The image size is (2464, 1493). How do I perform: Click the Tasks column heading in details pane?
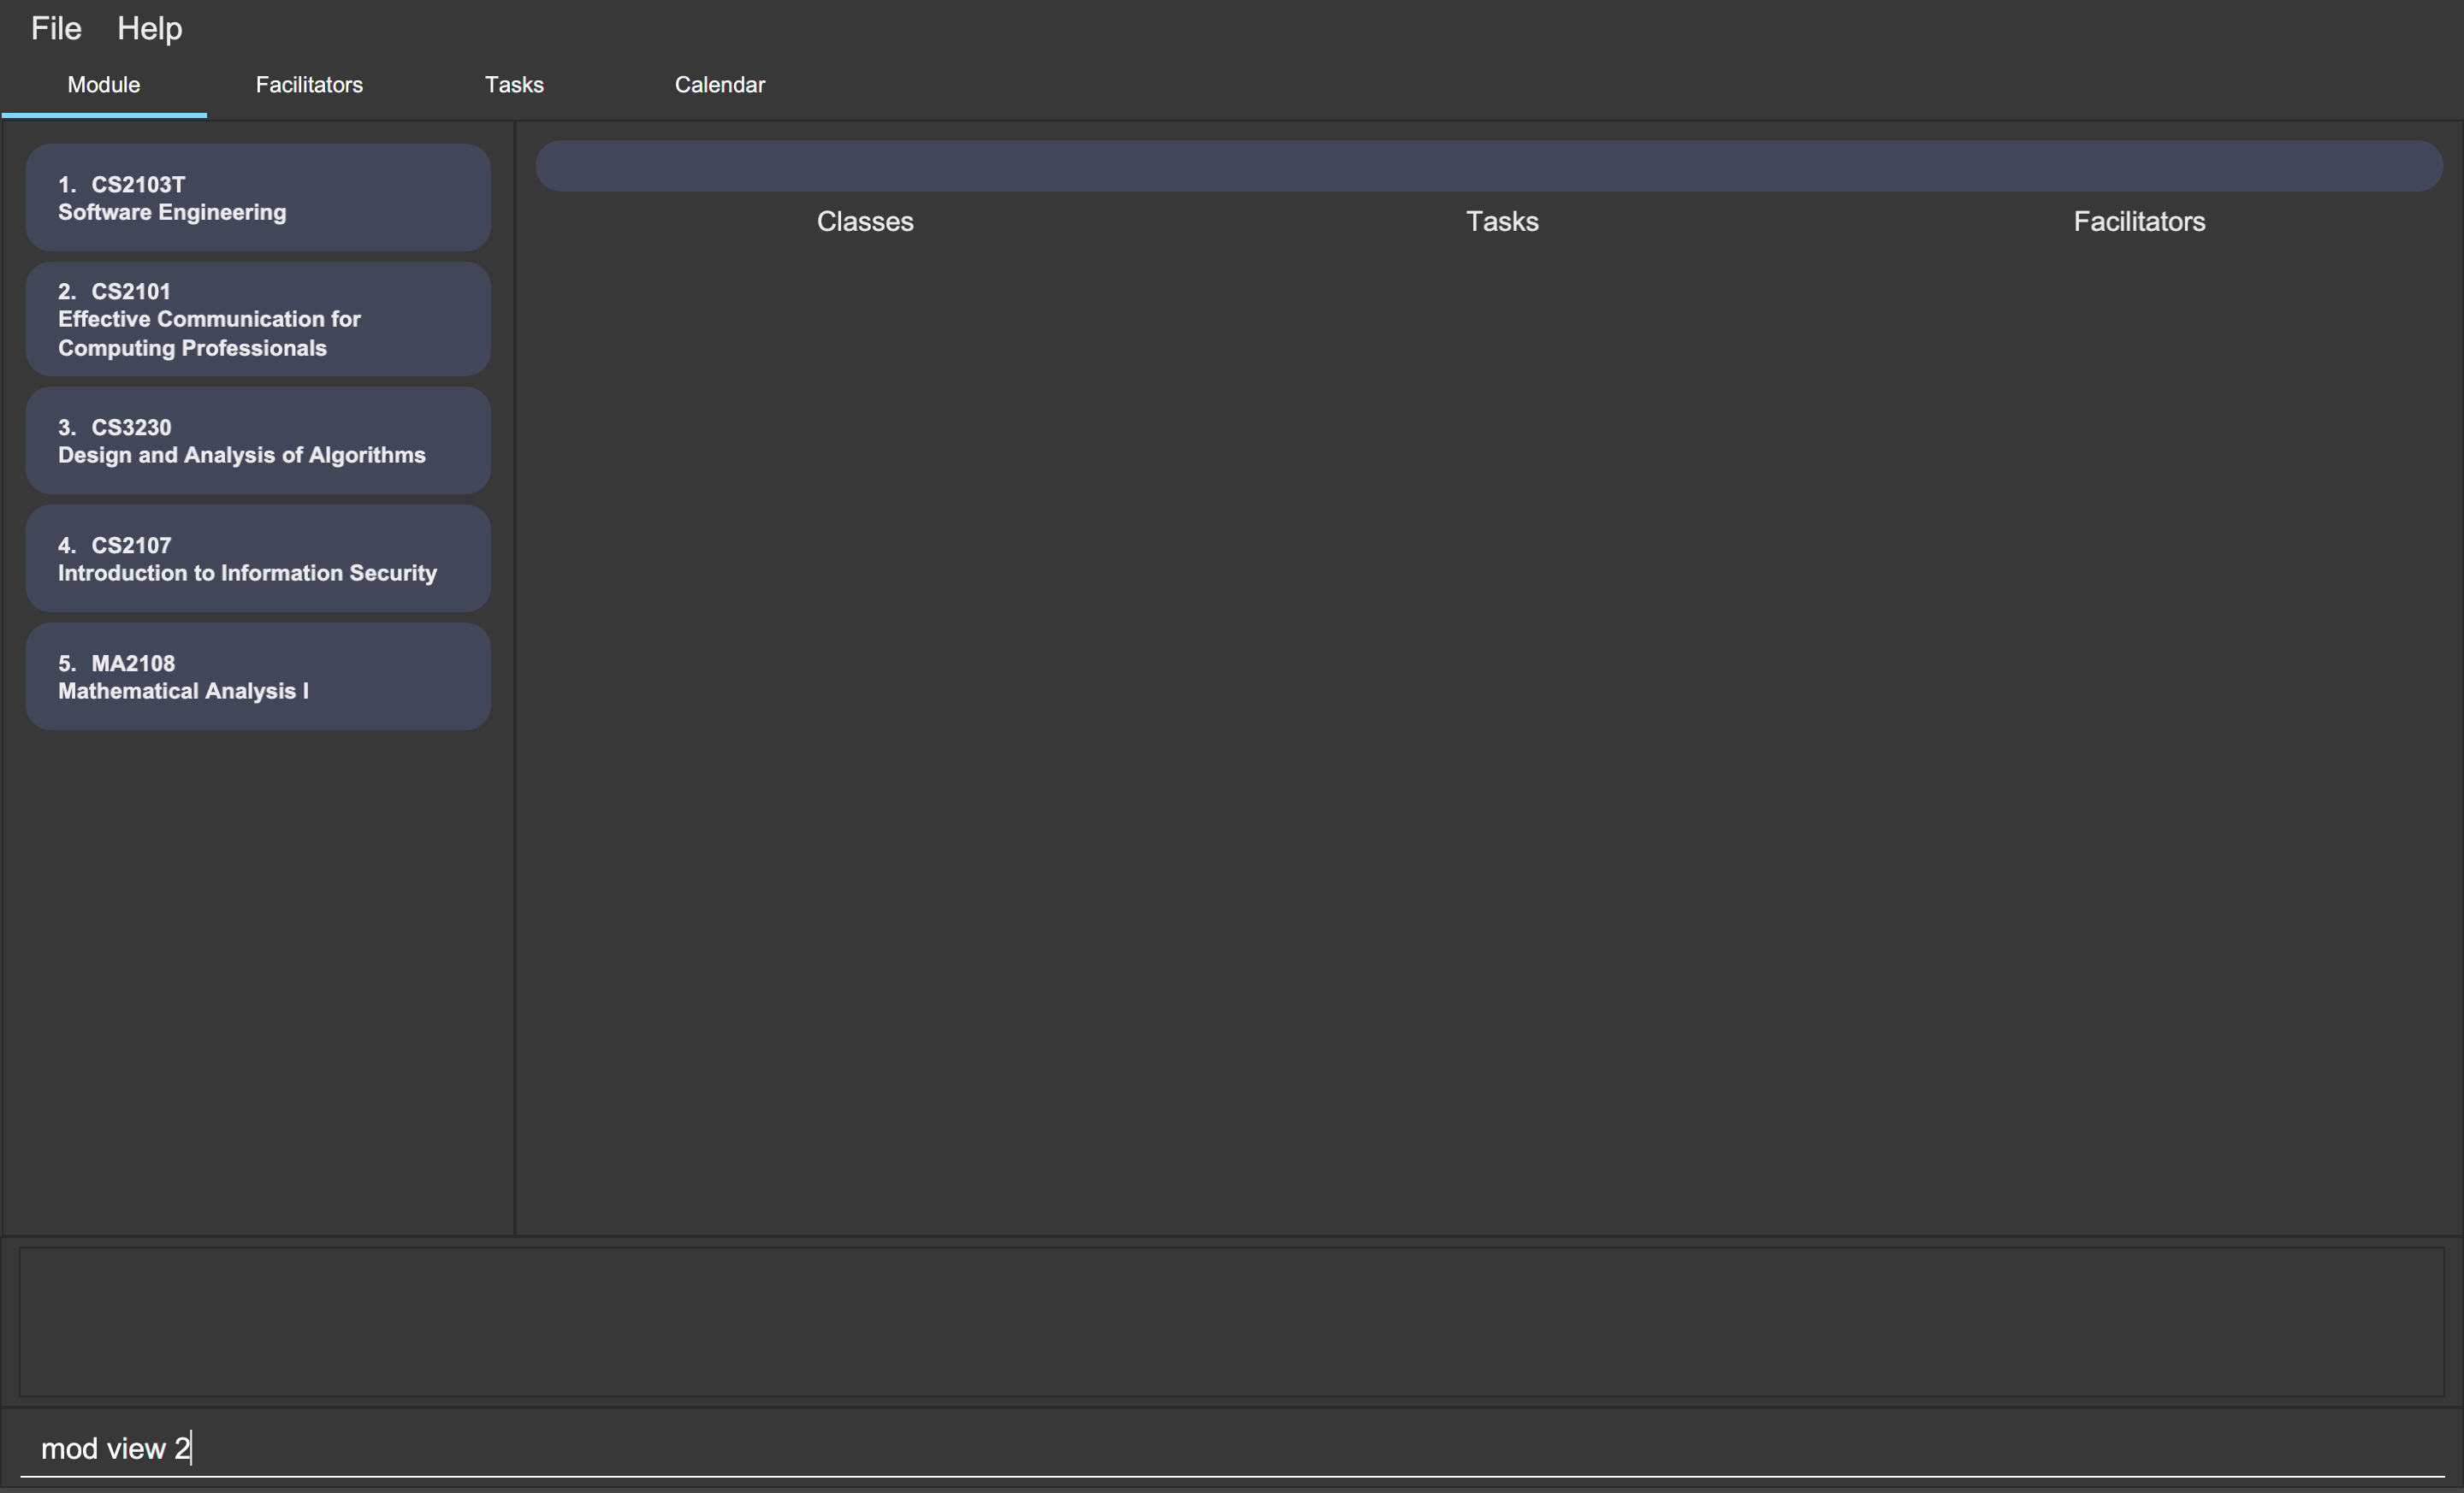(x=1502, y=221)
